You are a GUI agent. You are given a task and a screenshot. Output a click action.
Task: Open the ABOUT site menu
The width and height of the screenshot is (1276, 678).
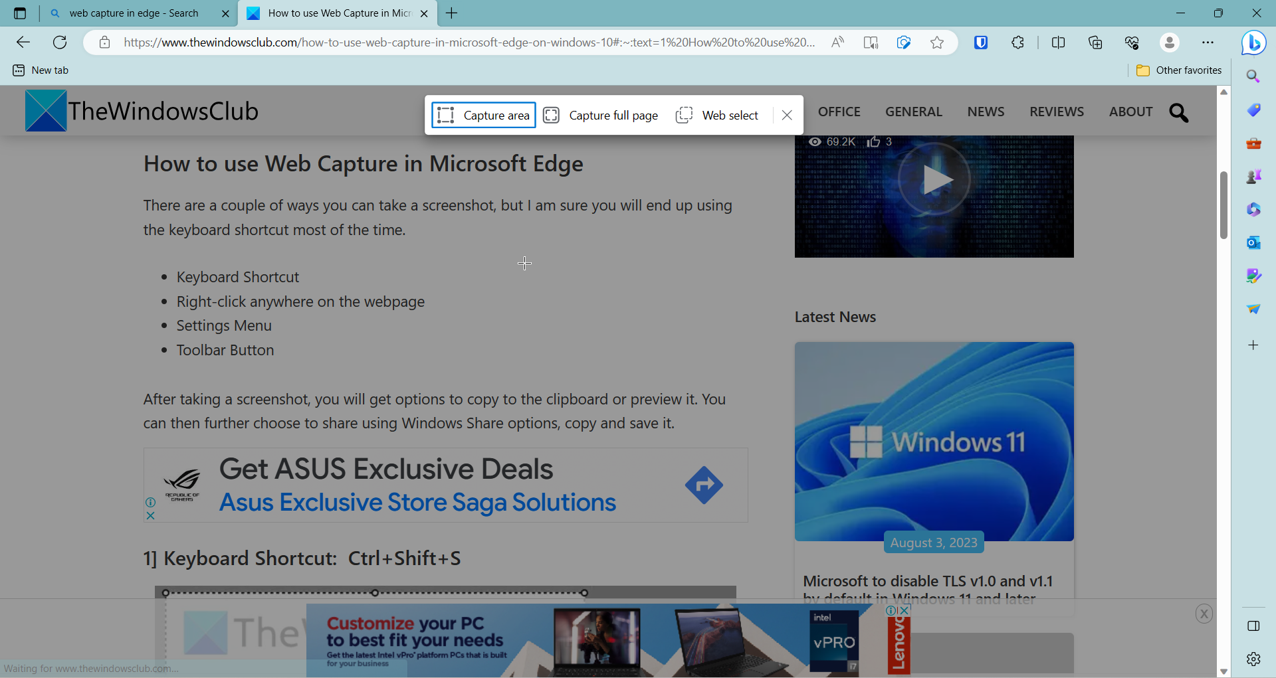click(1130, 112)
